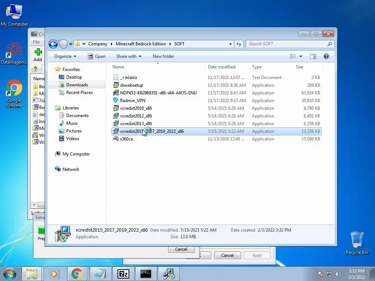The image size is (375, 281).
Task: Click the up-folder icon in 7-Zip window
Action: tap(35, 69)
